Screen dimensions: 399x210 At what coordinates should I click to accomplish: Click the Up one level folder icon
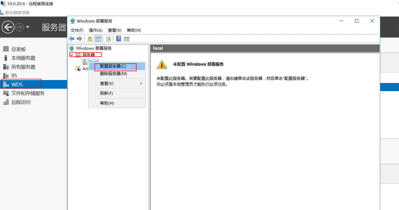coord(90,39)
